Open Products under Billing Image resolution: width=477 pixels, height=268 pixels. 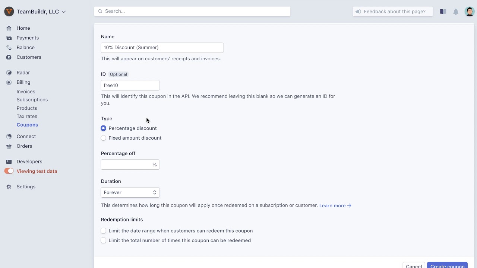[27, 108]
